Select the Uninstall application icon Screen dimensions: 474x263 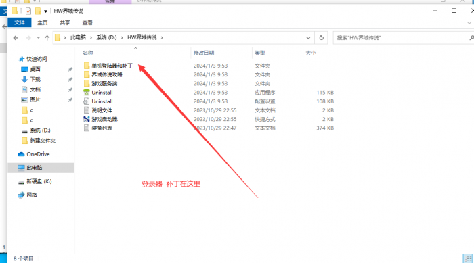(x=87, y=93)
